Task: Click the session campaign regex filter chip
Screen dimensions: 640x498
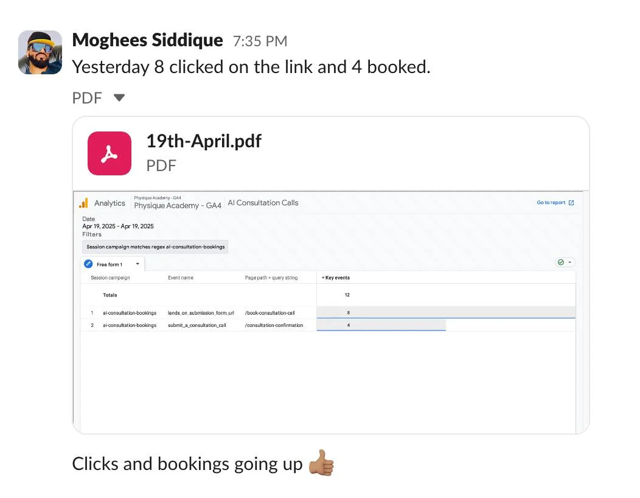Action: click(x=154, y=247)
